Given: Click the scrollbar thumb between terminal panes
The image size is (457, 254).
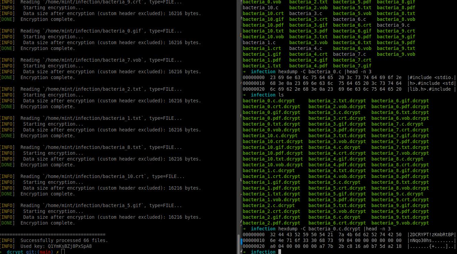Looking at the screenshot, I should (239, 244).
